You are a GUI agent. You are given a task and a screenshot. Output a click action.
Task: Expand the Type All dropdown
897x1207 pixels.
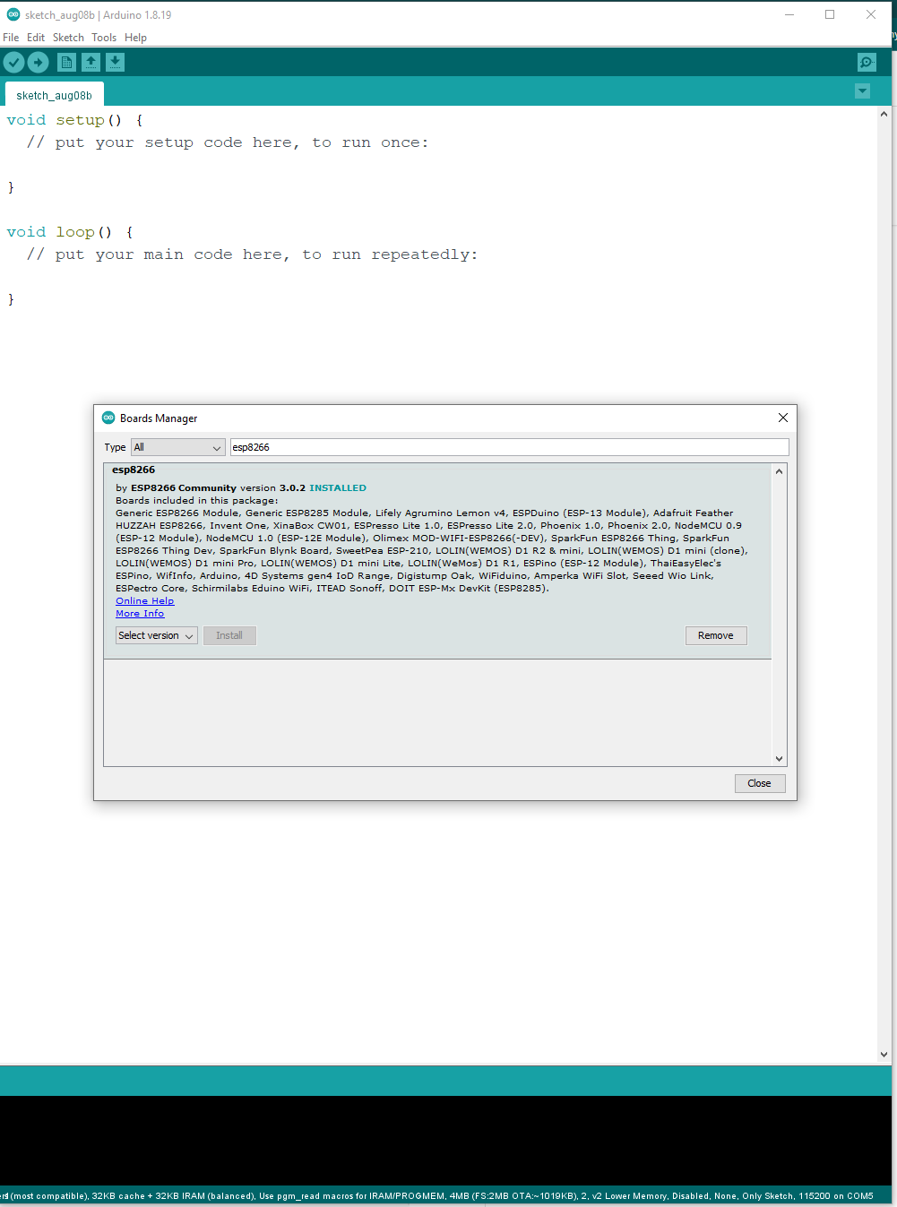coord(177,447)
